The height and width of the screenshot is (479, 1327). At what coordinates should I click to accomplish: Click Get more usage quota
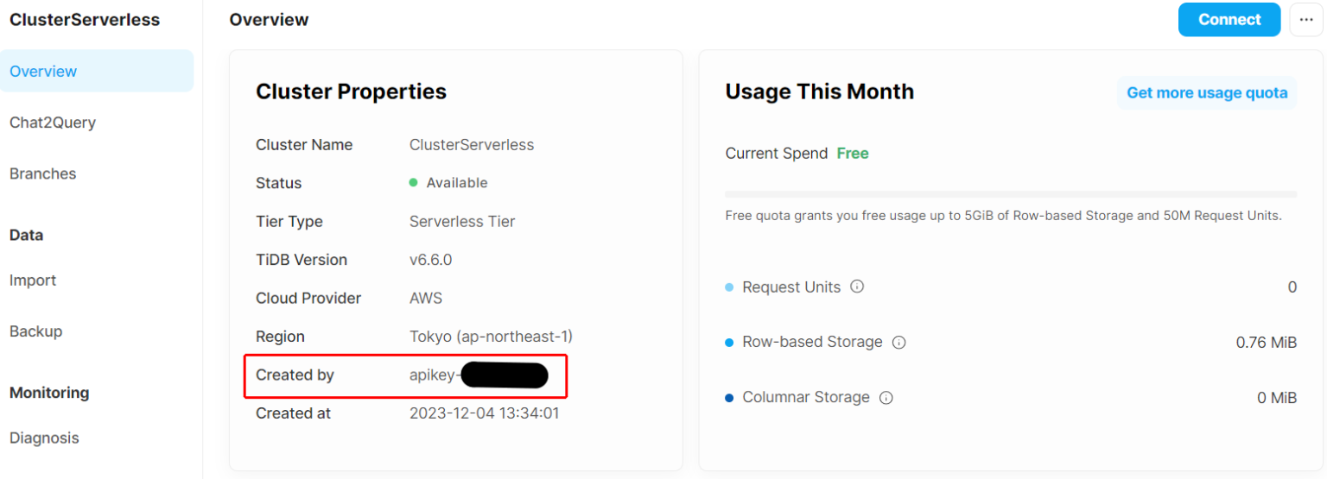click(1206, 92)
